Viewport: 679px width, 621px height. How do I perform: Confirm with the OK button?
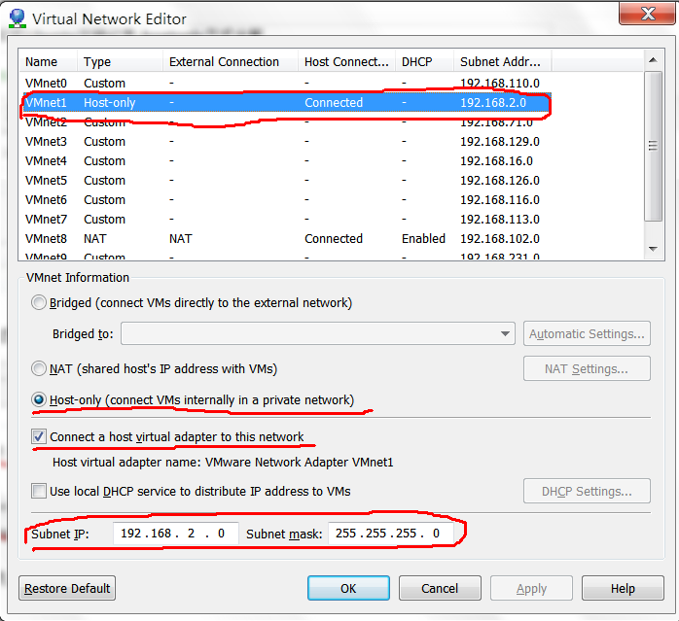click(348, 589)
